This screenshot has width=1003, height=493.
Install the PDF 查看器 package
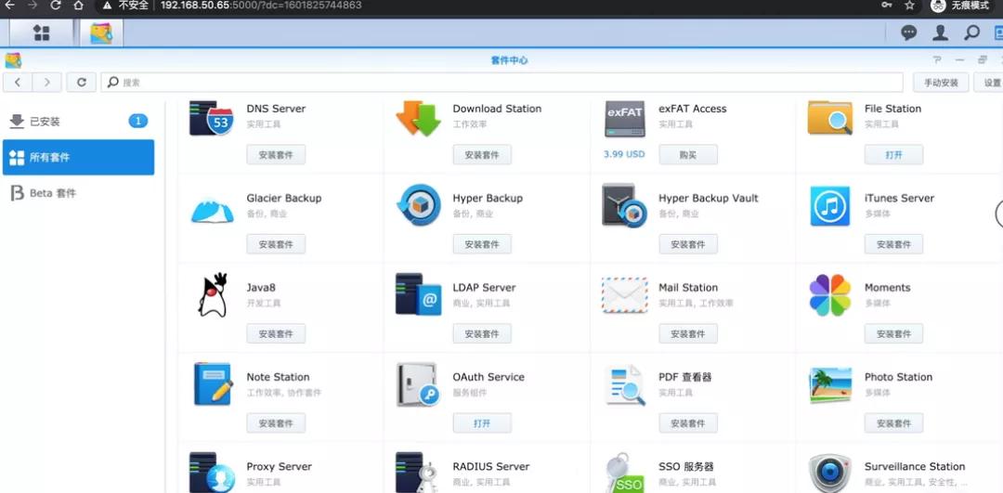tap(687, 423)
